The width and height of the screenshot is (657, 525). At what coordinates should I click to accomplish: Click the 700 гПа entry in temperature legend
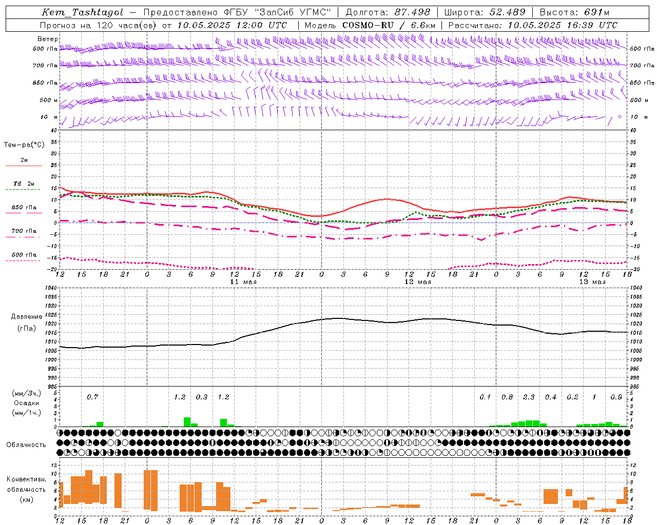(x=24, y=231)
